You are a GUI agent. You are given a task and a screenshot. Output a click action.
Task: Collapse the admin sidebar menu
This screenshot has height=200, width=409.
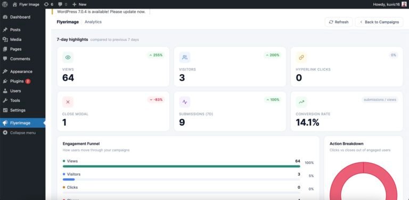(23, 133)
